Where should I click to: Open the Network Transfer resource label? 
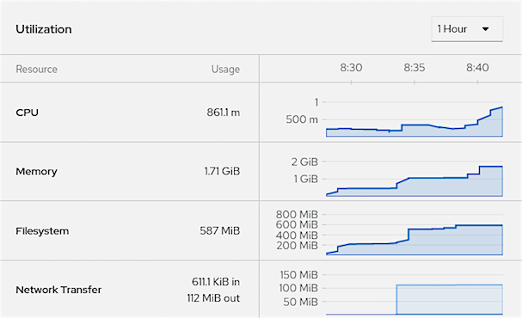coord(58,290)
